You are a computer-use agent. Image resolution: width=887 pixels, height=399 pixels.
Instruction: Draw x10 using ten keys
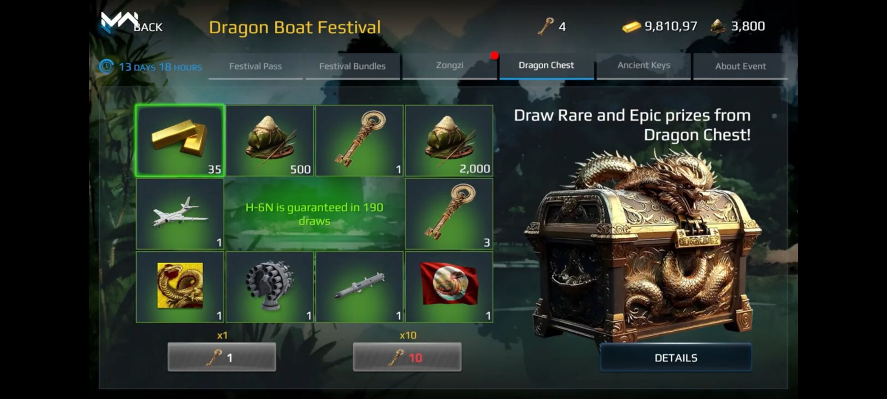[x=407, y=357]
